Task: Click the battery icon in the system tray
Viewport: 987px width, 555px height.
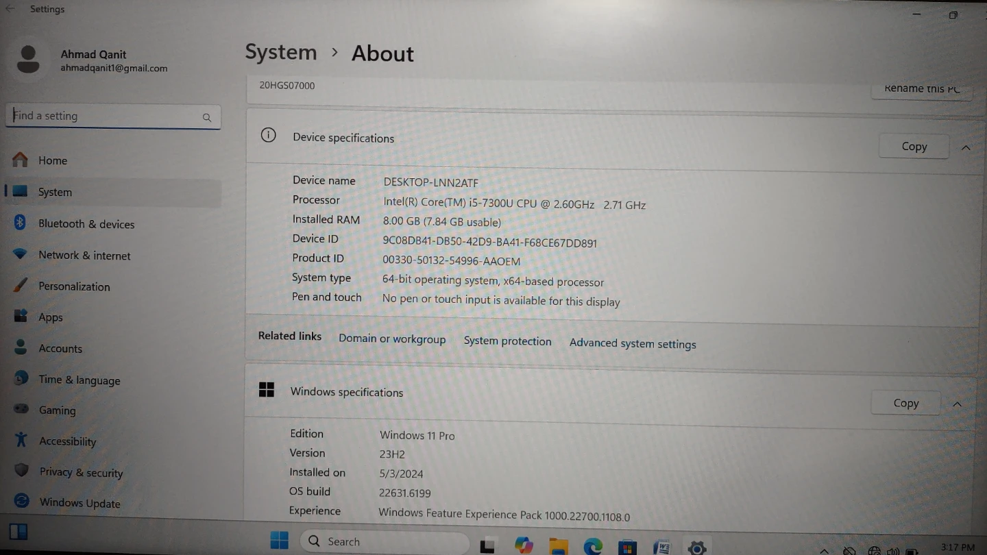Action: [x=912, y=551]
